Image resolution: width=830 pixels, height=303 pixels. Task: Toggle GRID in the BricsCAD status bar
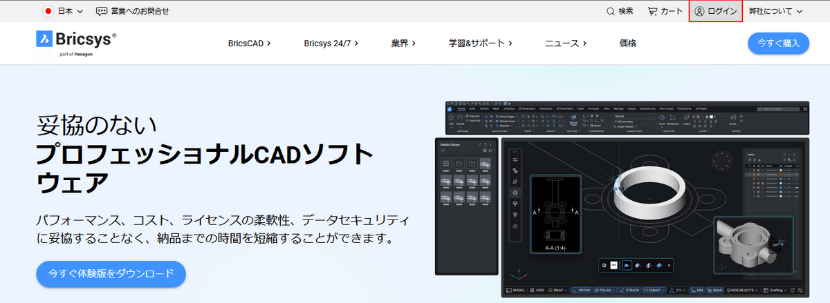[539, 290]
